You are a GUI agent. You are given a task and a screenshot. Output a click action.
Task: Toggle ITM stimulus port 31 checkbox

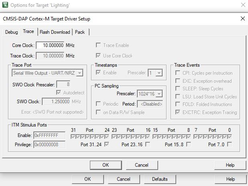tap(73, 137)
